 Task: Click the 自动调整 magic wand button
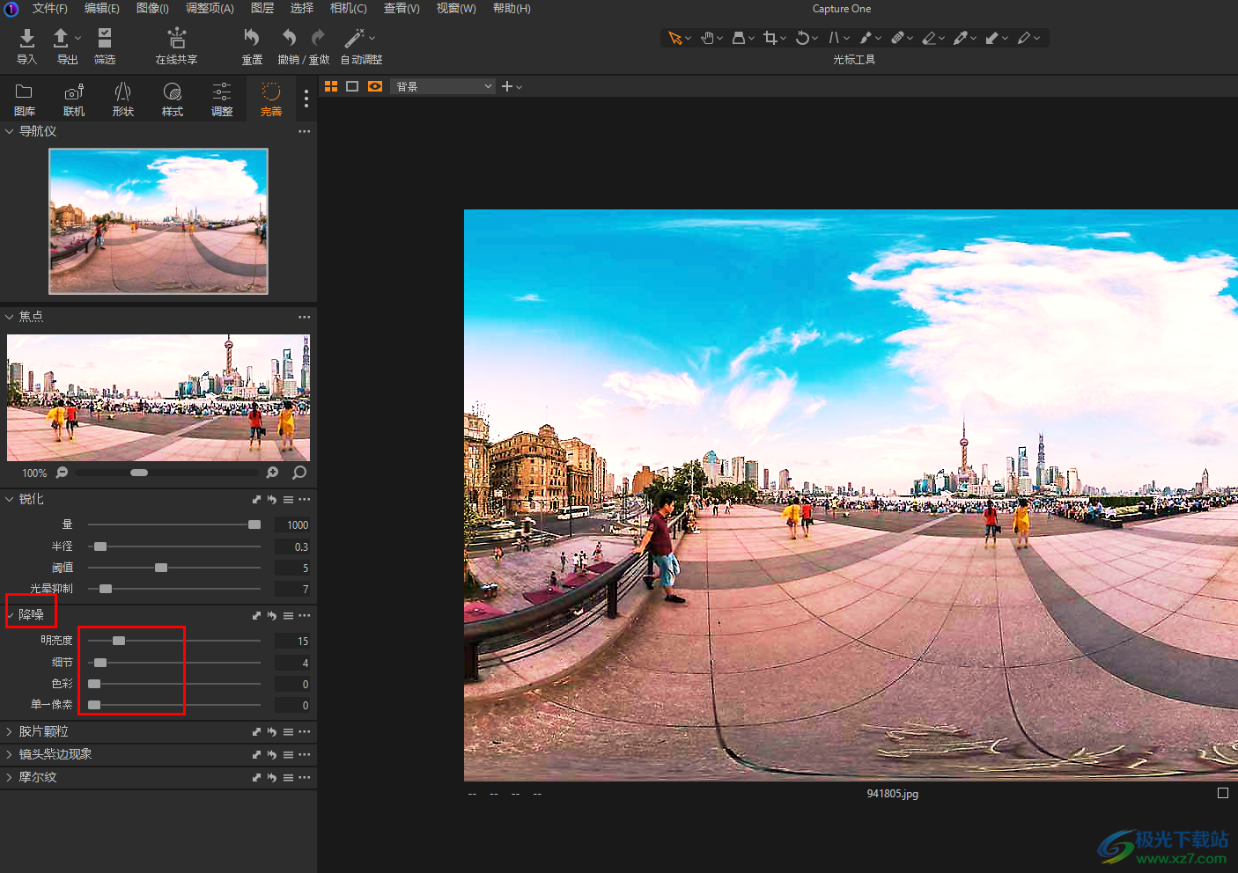pyautogui.click(x=355, y=38)
